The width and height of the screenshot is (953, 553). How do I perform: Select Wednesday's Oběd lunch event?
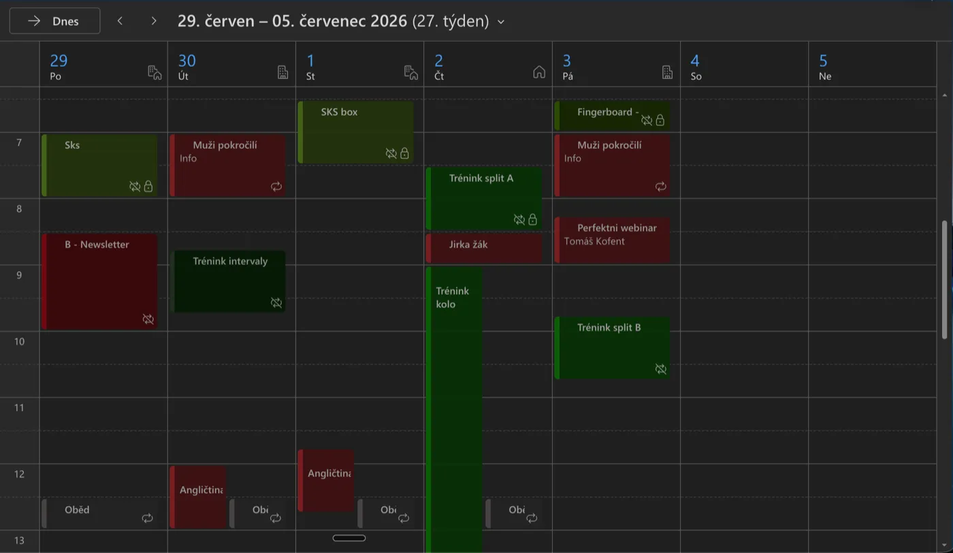point(385,513)
